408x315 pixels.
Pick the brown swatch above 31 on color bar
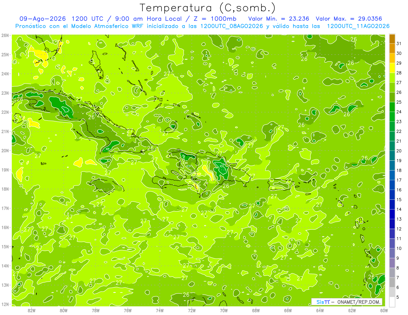[x=392, y=39]
